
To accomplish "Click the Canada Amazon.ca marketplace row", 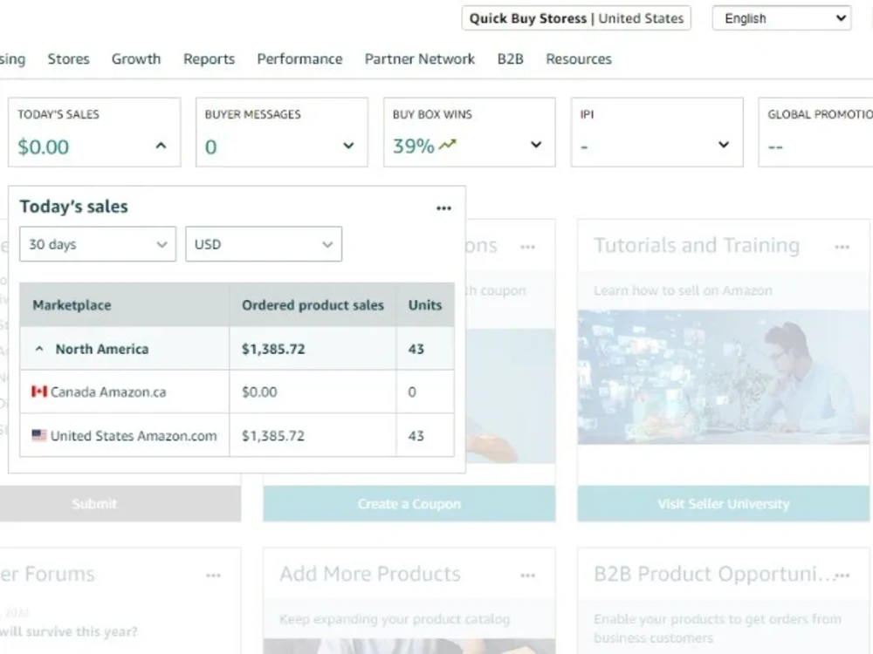I will (x=237, y=392).
